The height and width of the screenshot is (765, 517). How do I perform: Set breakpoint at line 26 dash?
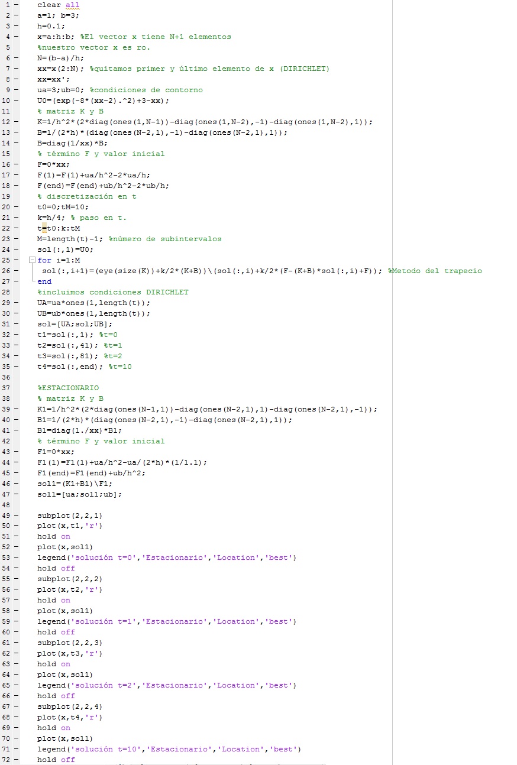coord(16,271)
